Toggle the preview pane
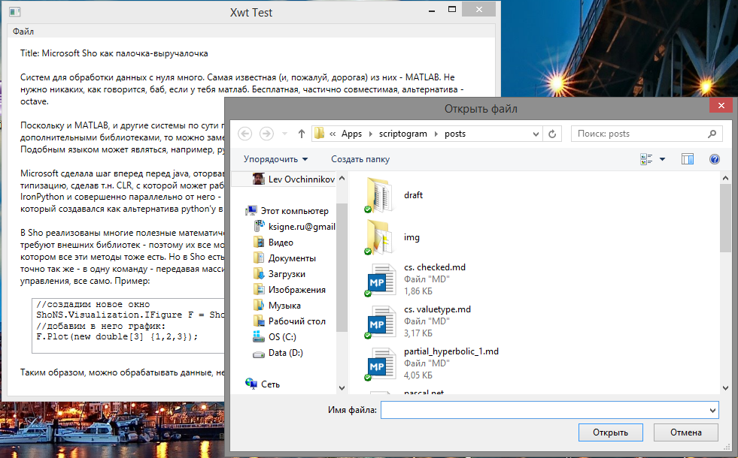Image resolution: width=738 pixels, height=458 pixels. point(687,158)
